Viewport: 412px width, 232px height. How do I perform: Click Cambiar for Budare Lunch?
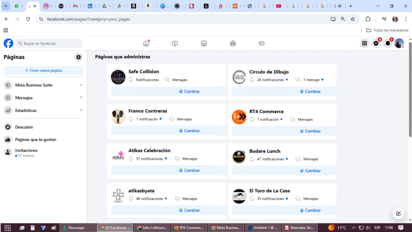point(284,170)
